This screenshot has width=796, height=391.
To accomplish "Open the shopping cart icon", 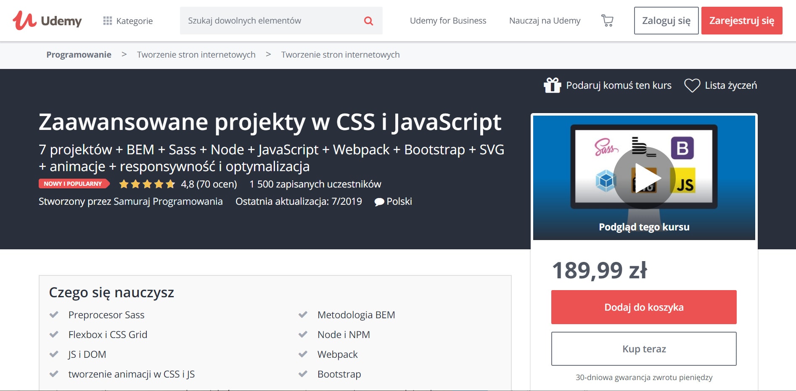I will tap(607, 21).
